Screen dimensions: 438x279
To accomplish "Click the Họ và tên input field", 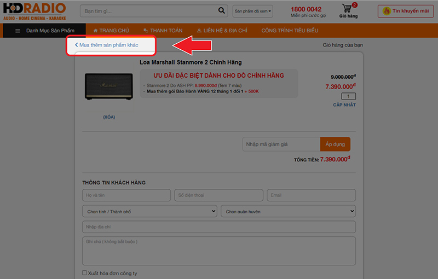I will pyautogui.click(x=126, y=195).
